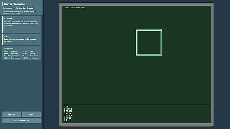Click the Turtle Terminal title
This screenshot has width=230, height=129.
click(15, 4)
